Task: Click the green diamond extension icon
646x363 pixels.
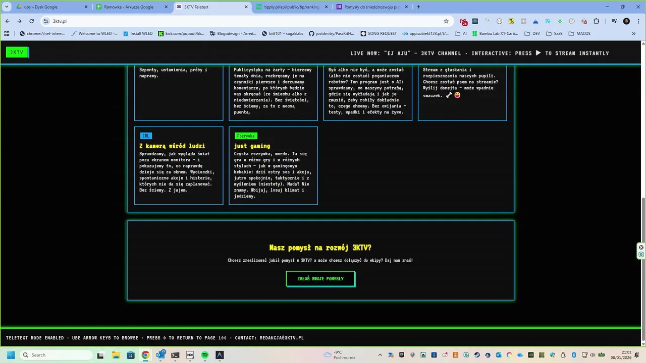Action: 560,21
